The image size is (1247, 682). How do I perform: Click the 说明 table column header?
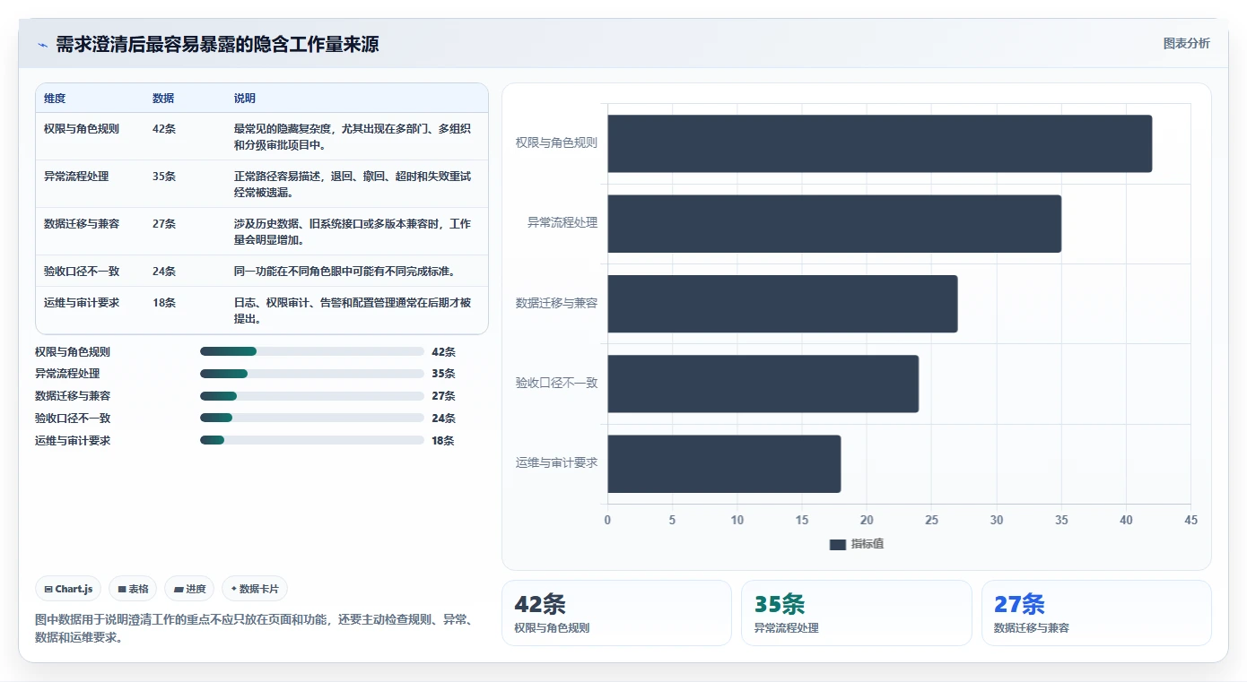point(245,99)
